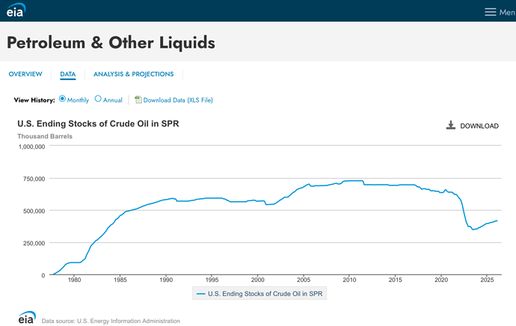
Task: Select the Monthly radio button
Action: (x=62, y=99)
